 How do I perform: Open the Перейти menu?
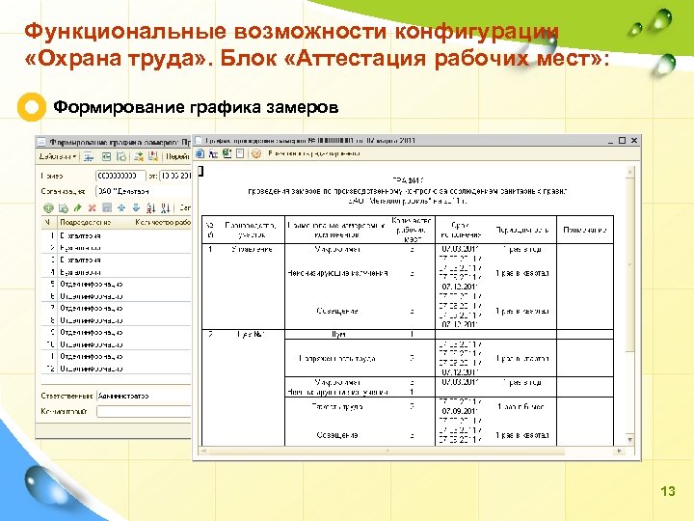[178, 156]
